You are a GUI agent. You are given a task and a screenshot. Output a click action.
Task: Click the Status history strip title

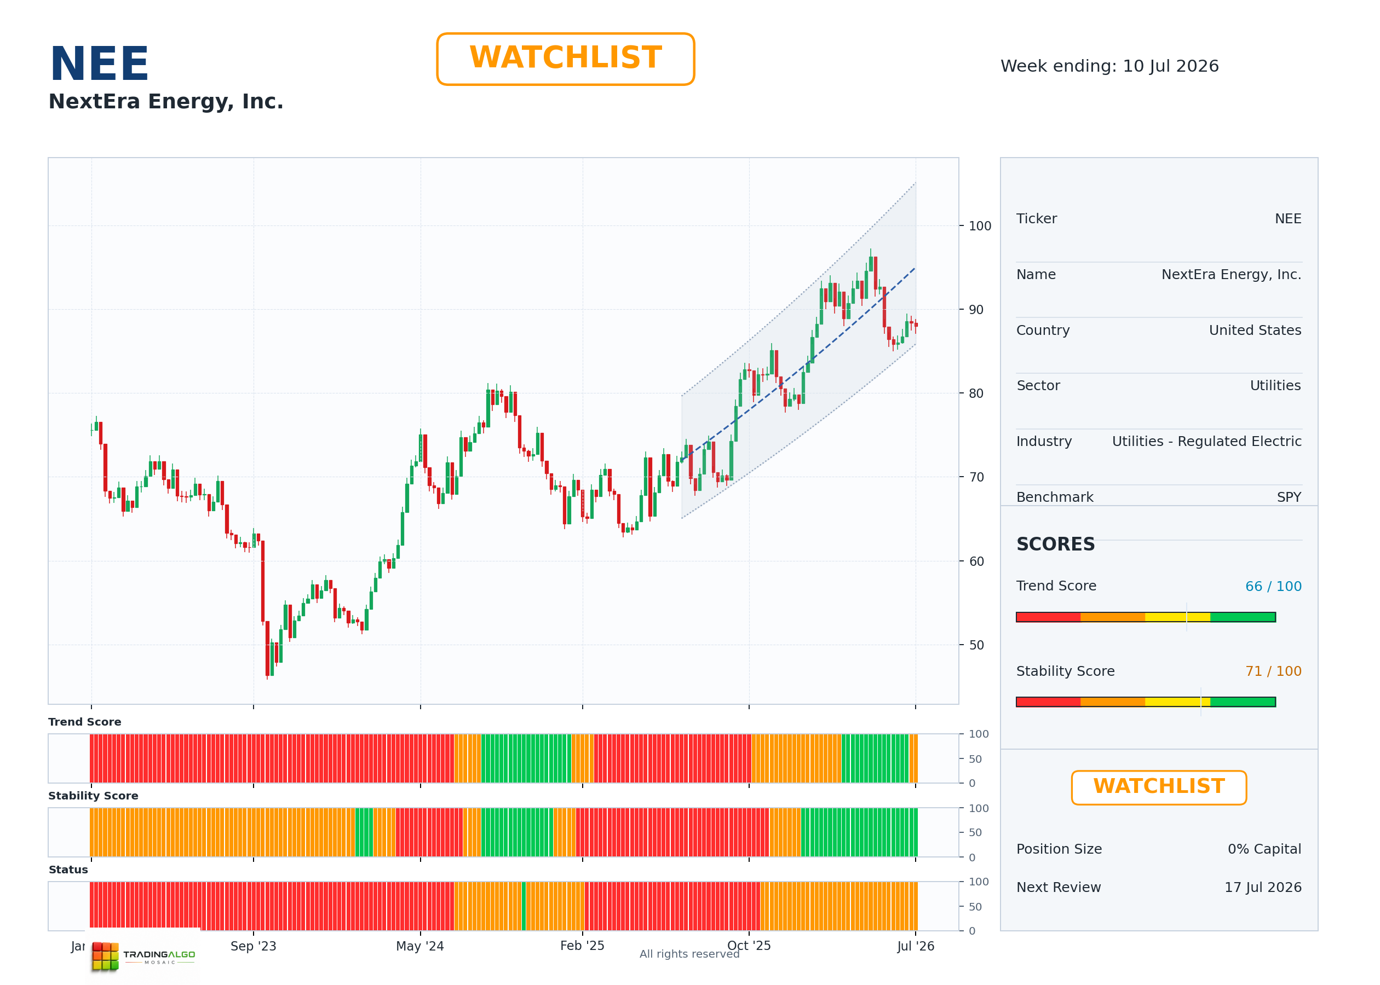(68, 870)
